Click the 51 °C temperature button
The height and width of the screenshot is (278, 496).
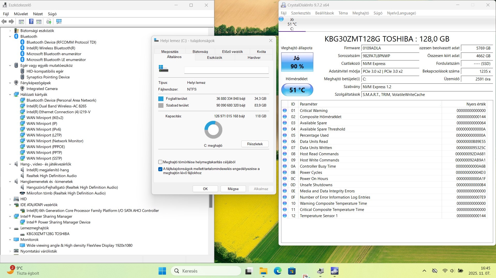click(297, 90)
